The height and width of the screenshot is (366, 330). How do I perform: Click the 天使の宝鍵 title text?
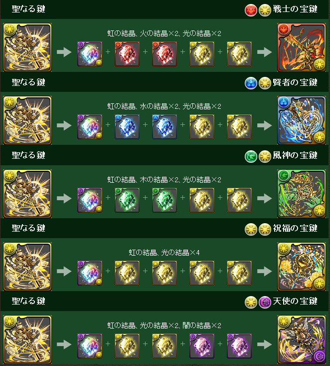point(295,302)
